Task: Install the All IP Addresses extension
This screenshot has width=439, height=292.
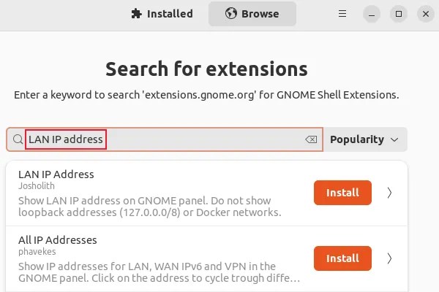Action: (x=342, y=258)
